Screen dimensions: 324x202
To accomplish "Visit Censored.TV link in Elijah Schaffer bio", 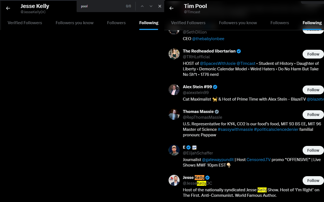I will pos(258,160).
